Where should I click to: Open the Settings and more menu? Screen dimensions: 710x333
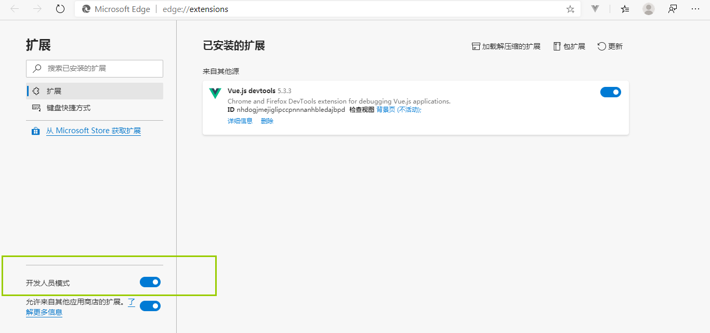click(x=695, y=9)
